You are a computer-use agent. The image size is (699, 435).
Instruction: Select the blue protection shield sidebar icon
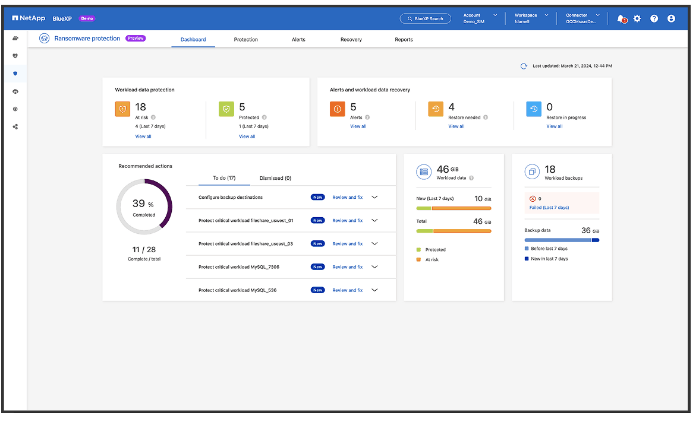point(15,74)
